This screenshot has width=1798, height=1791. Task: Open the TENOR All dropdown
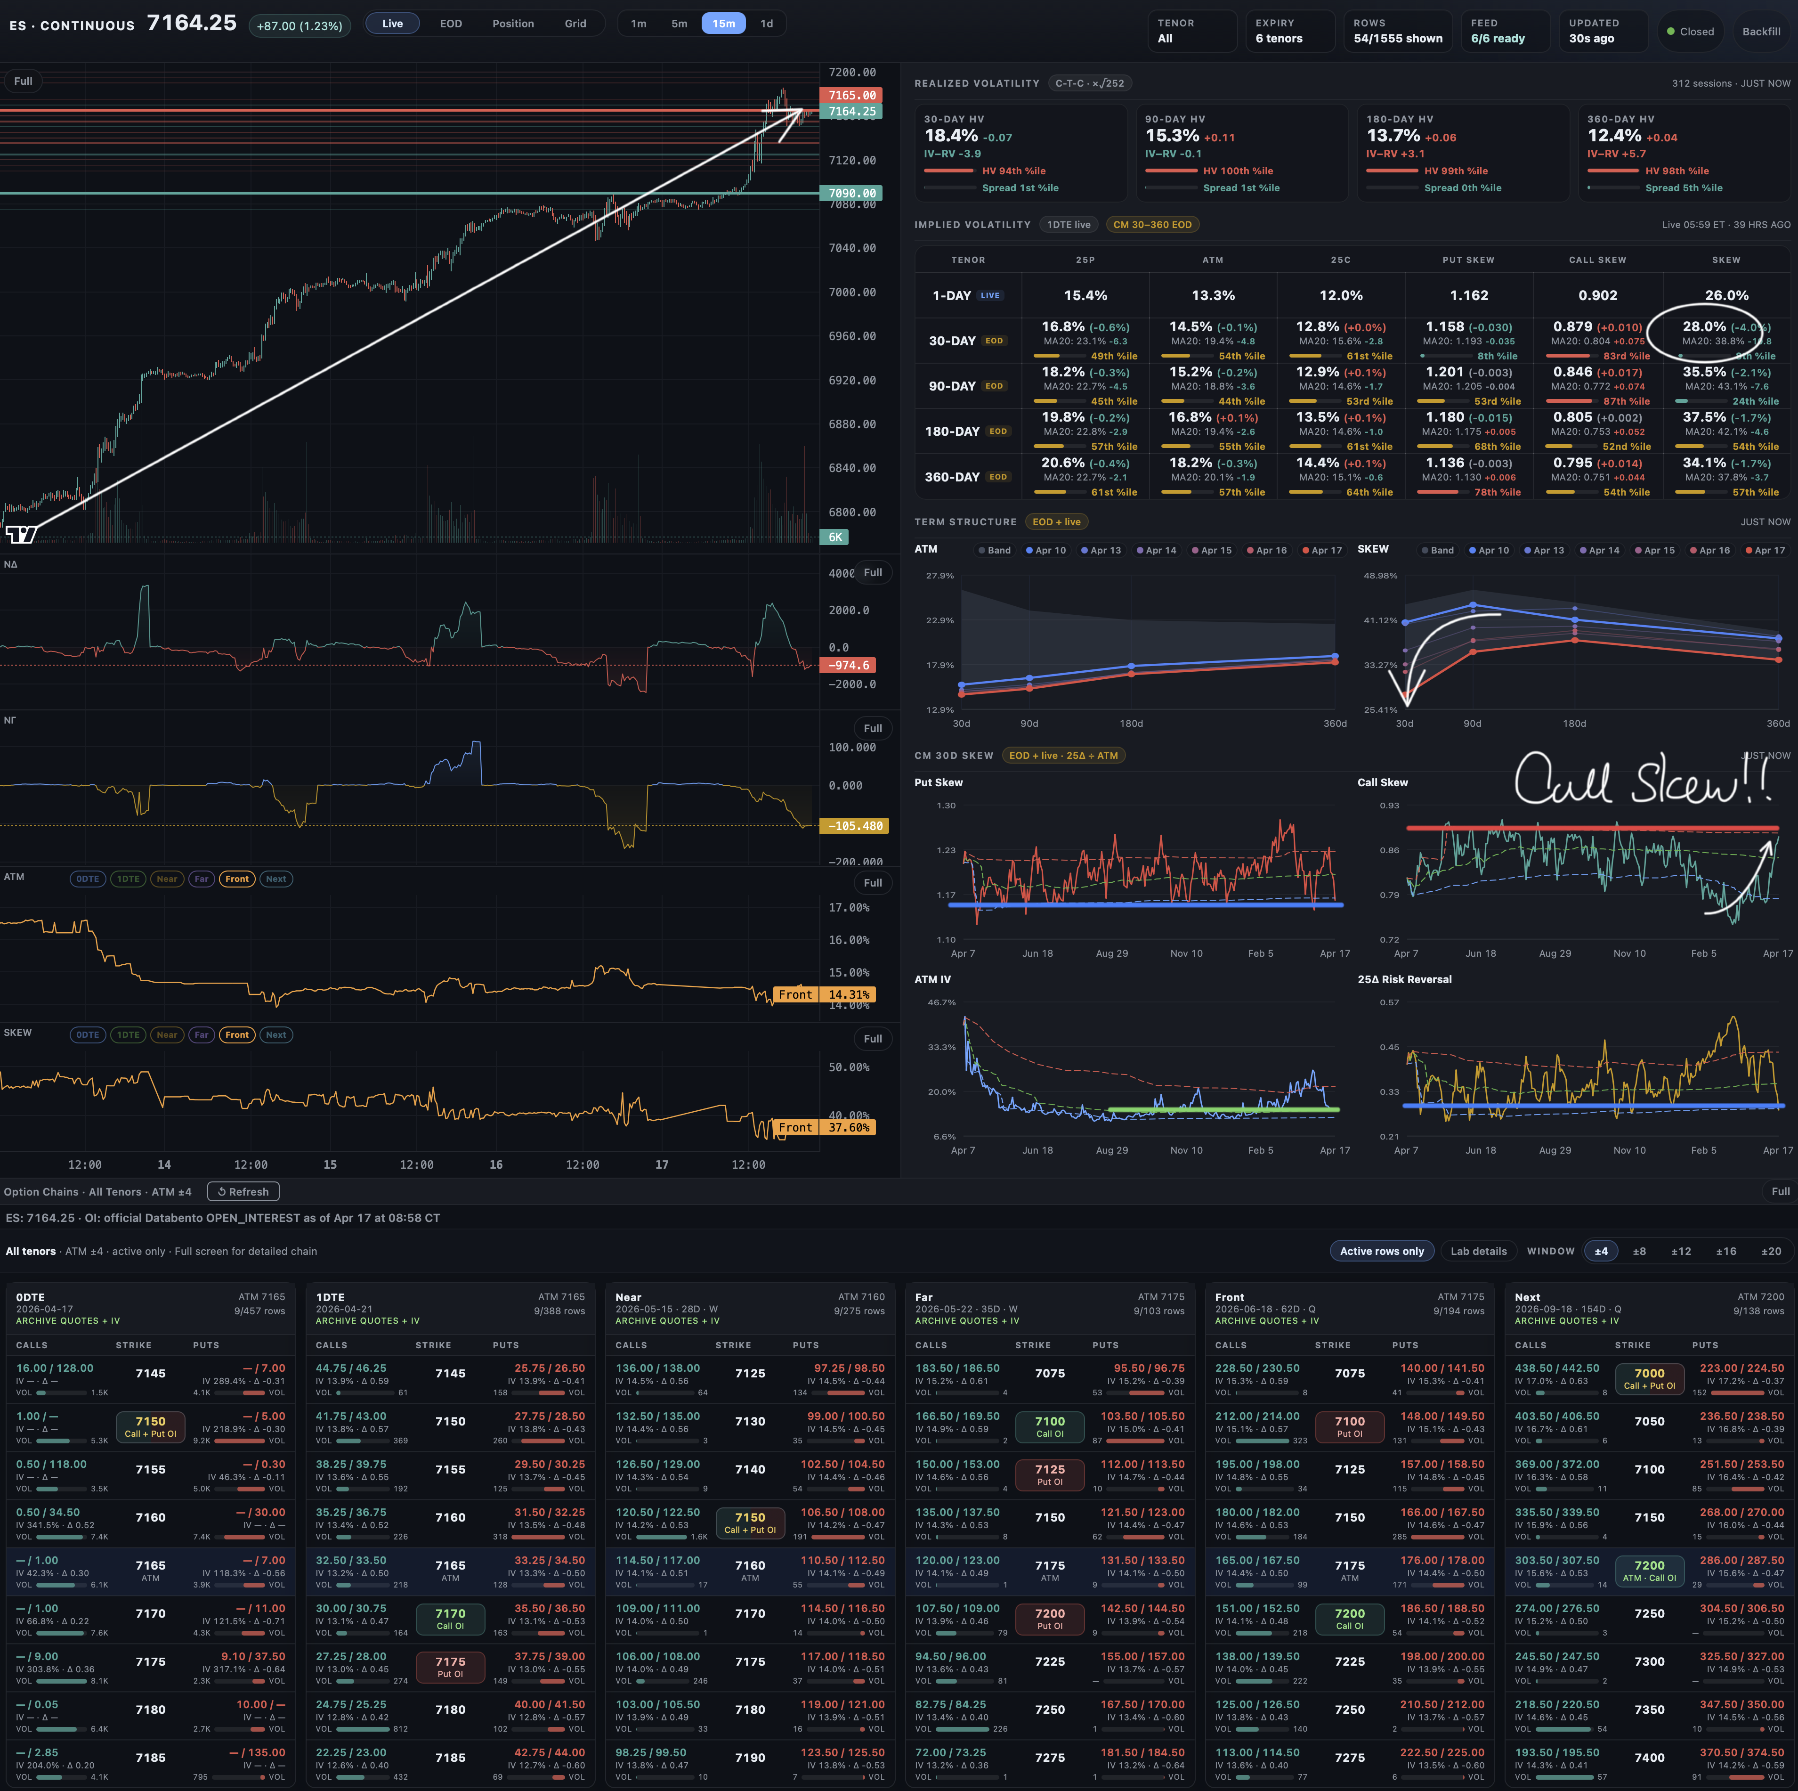click(x=1191, y=32)
